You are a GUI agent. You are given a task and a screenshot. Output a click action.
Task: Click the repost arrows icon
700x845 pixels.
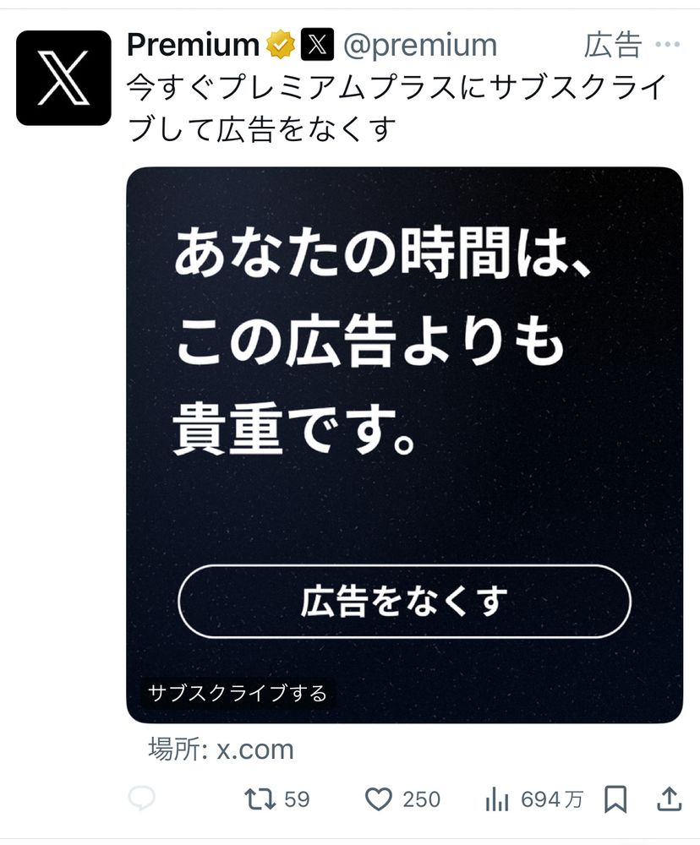pos(260,799)
